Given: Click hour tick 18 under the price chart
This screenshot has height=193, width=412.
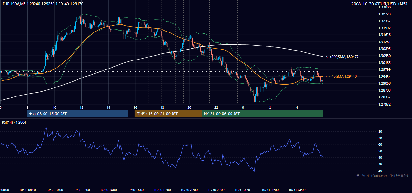Looking at the screenshot, I should click(x=162, y=107).
